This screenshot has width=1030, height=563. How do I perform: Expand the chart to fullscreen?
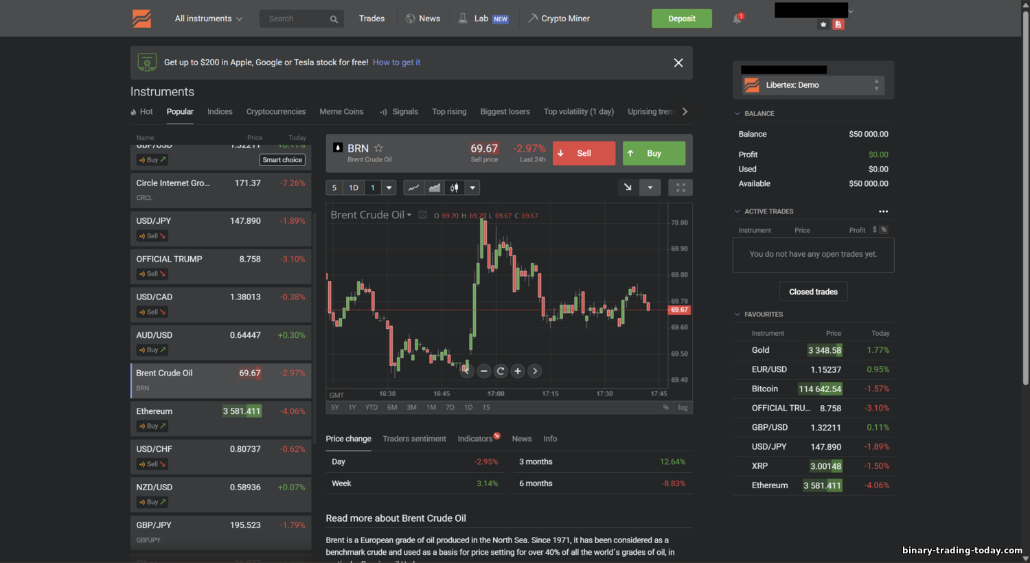point(680,187)
